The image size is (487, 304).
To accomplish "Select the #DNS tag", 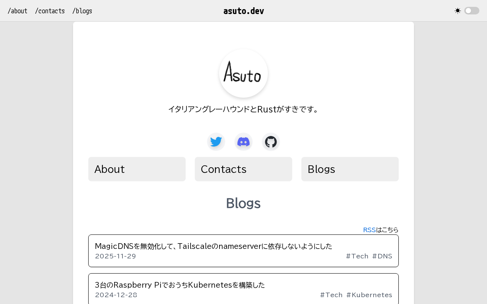I will (382, 256).
